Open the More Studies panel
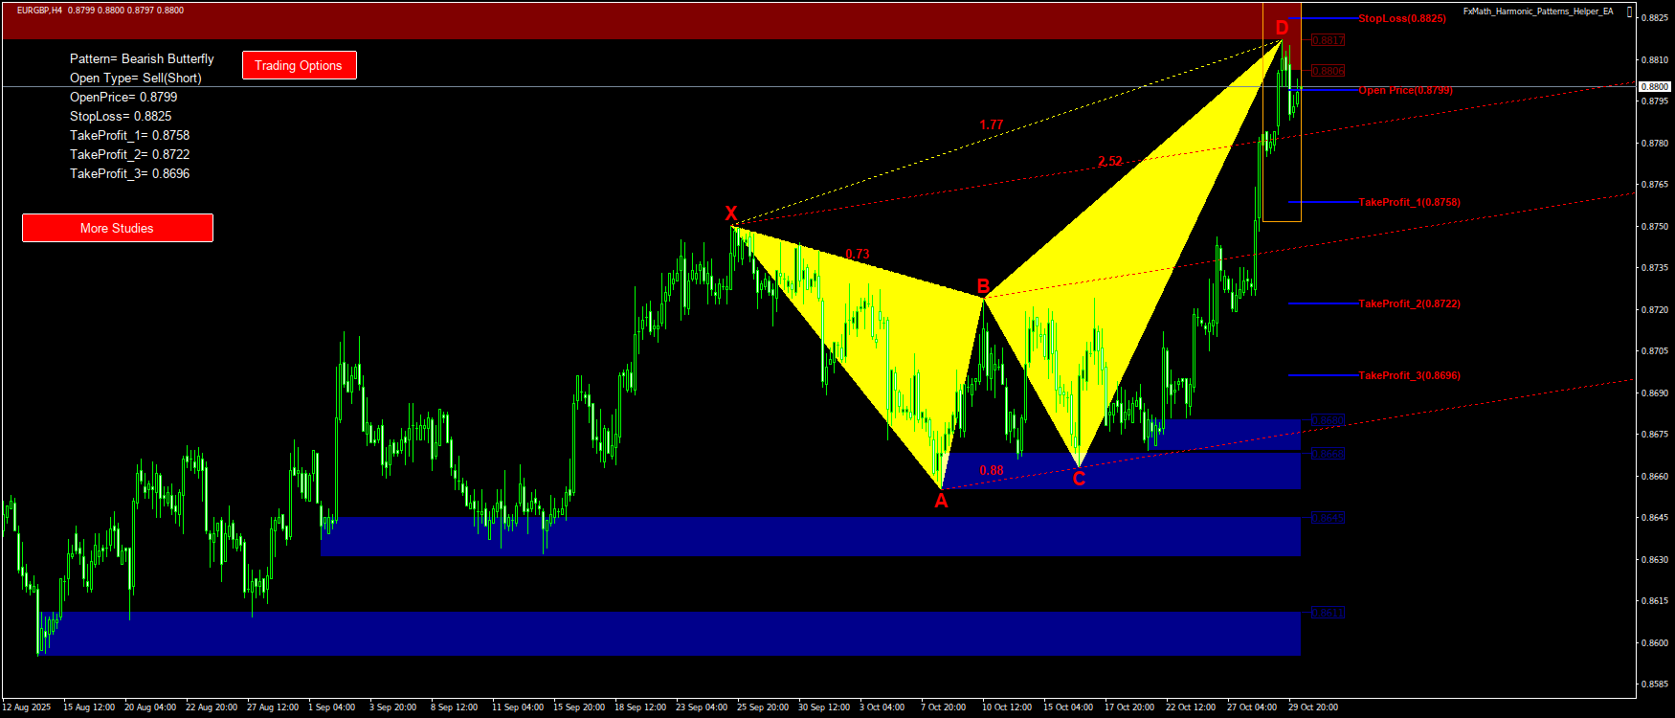This screenshot has width=1675, height=718. (117, 228)
